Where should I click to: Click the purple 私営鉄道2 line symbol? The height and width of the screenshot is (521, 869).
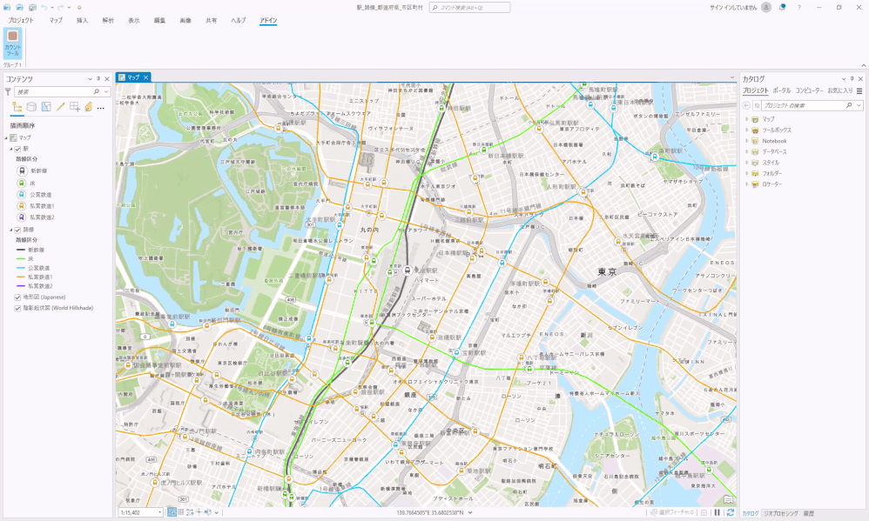tap(21, 286)
